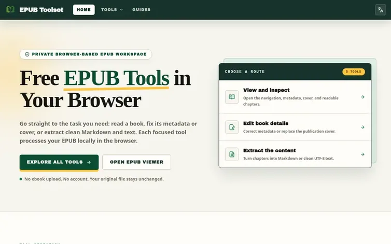Image resolution: width=391 pixels, height=244 pixels.
Task: Click 'Turn chapters into Markdown or clean UTF-8 text.'
Action: pyautogui.click(x=288, y=159)
